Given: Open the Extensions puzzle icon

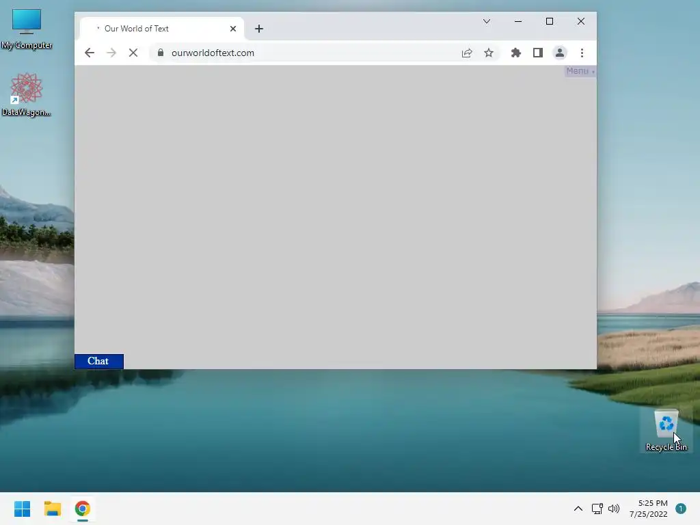Looking at the screenshot, I should pyautogui.click(x=516, y=53).
